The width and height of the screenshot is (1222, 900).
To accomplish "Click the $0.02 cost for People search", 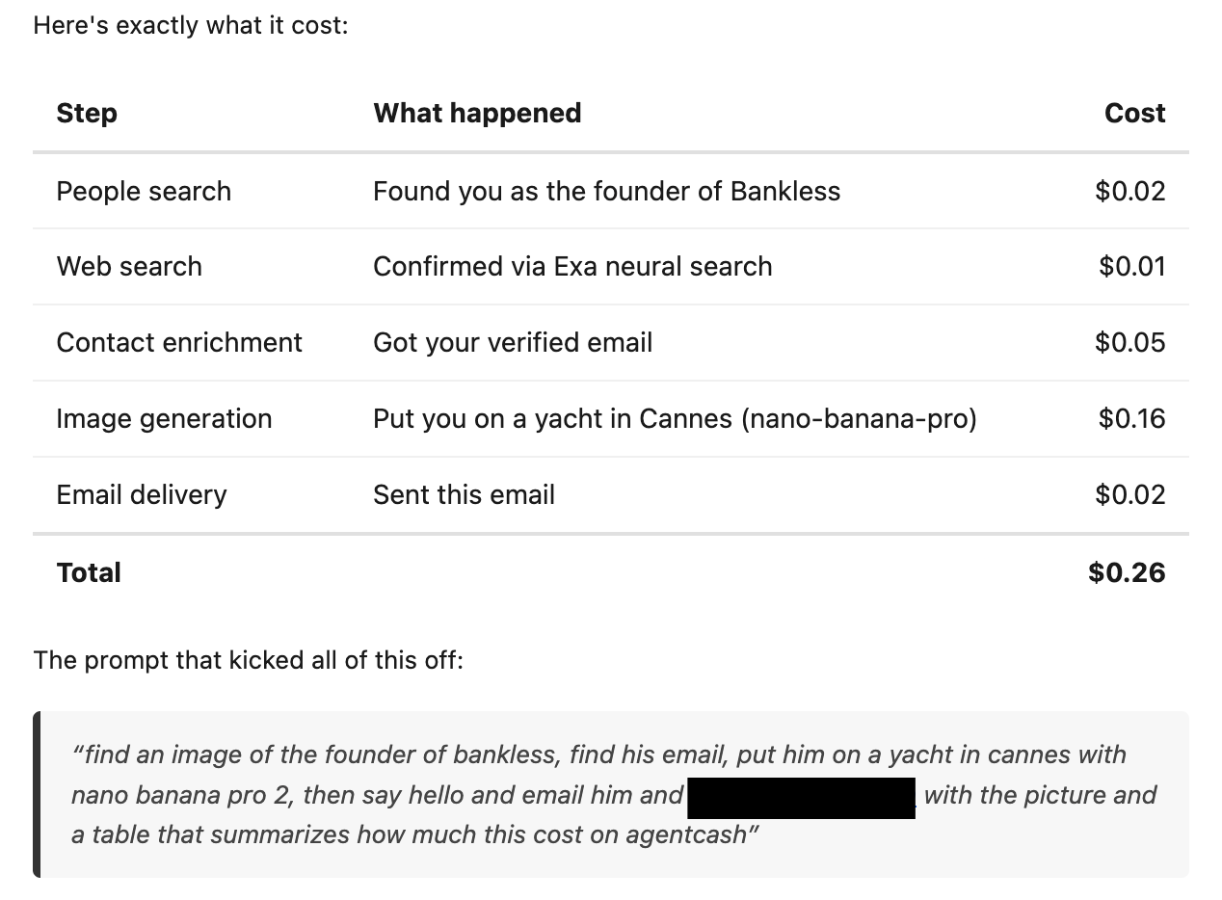I will (1129, 191).
